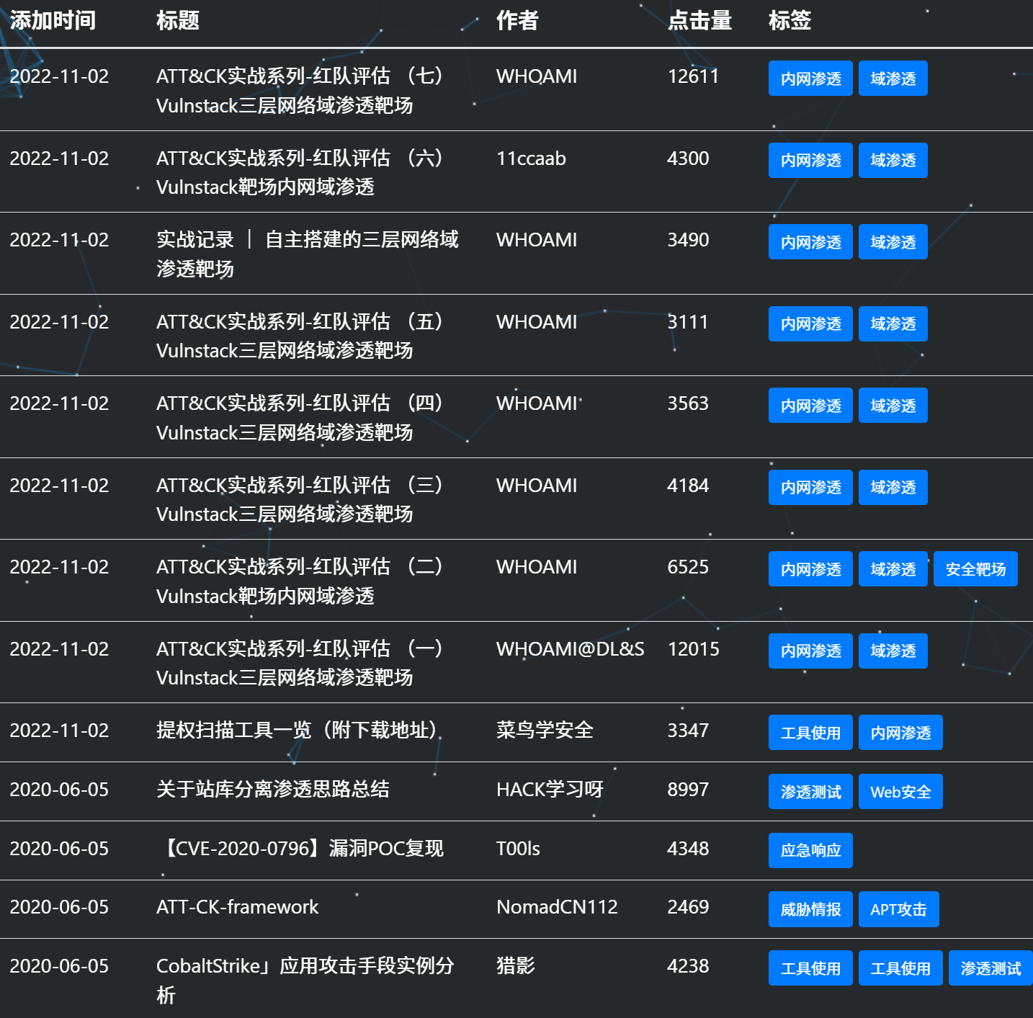
Task: Click the 标题 column header
Action: [x=178, y=21]
